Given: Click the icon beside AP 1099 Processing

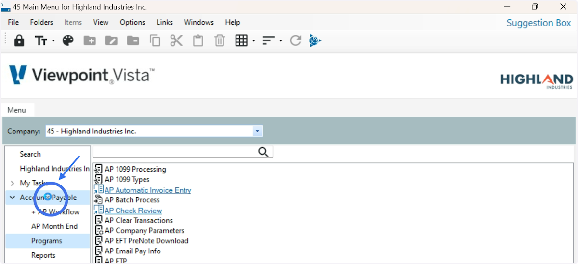Looking at the screenshot, I should coord(98,169).
